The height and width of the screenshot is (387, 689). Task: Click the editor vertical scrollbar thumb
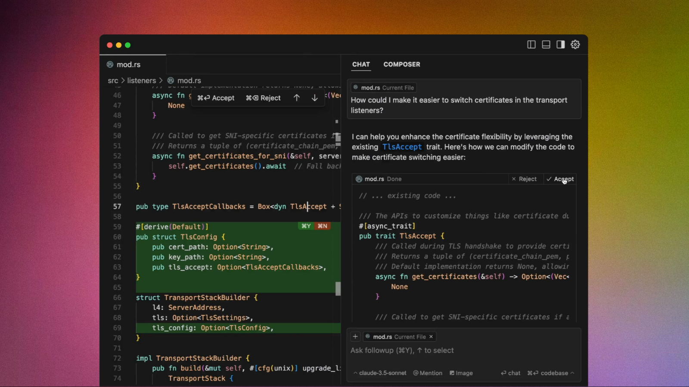click(338, 289)
